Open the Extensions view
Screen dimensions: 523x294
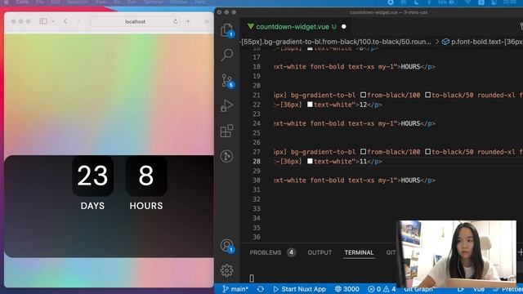pyautogui.click(x=227, y=131)
